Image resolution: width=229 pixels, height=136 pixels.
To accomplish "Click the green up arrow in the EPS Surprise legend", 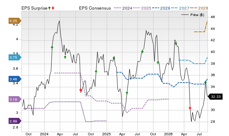I will coord(49,8).
